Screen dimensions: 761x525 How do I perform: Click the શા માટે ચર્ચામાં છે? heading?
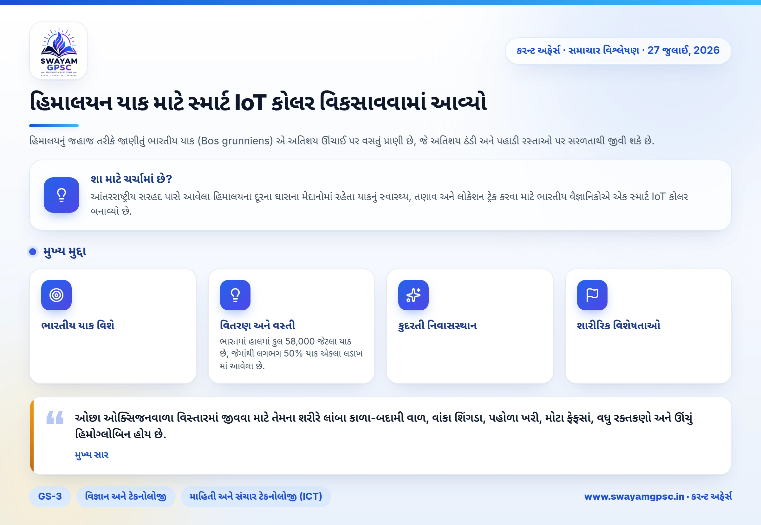[x=132, y=179]
